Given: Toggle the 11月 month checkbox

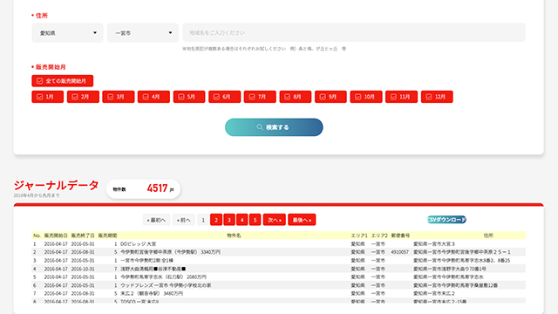Looking at the screenshot, I should point(401,97).
